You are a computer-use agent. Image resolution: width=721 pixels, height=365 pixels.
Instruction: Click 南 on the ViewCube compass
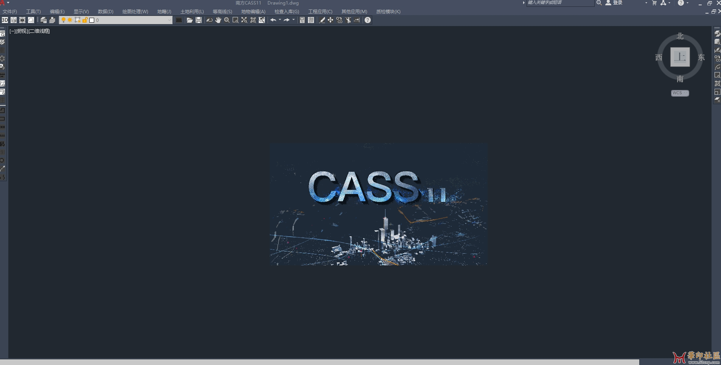click(680, 79)
